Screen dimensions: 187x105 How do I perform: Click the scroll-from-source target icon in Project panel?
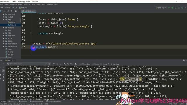click(x=8, y=11)
